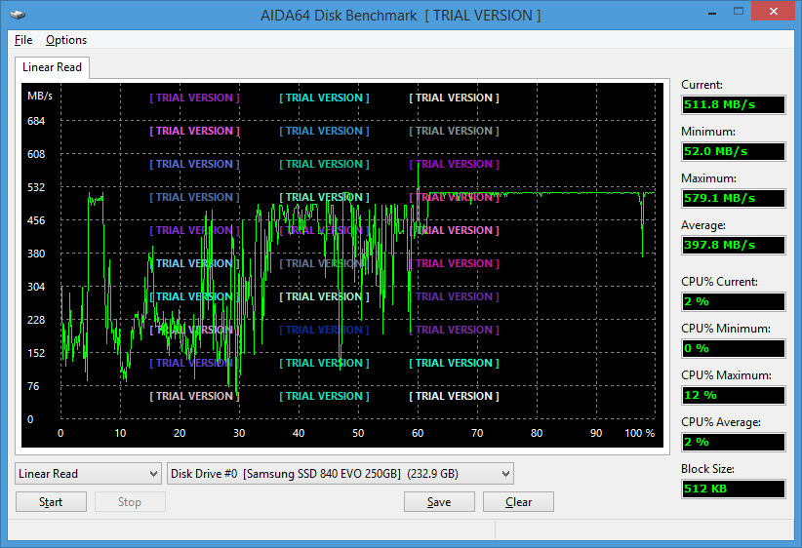The height and width of the screenshot is (548, 802).
Task: Open the File menu
Action: point(23,40)
